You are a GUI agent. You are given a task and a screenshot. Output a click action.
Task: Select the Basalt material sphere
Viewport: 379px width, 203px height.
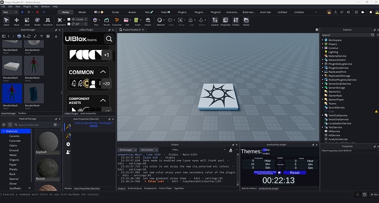[x=48, y=168]
